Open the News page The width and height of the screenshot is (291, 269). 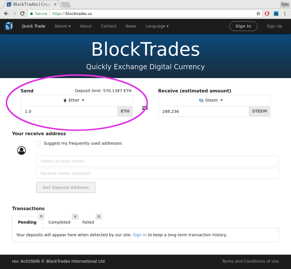click(131, 26)
